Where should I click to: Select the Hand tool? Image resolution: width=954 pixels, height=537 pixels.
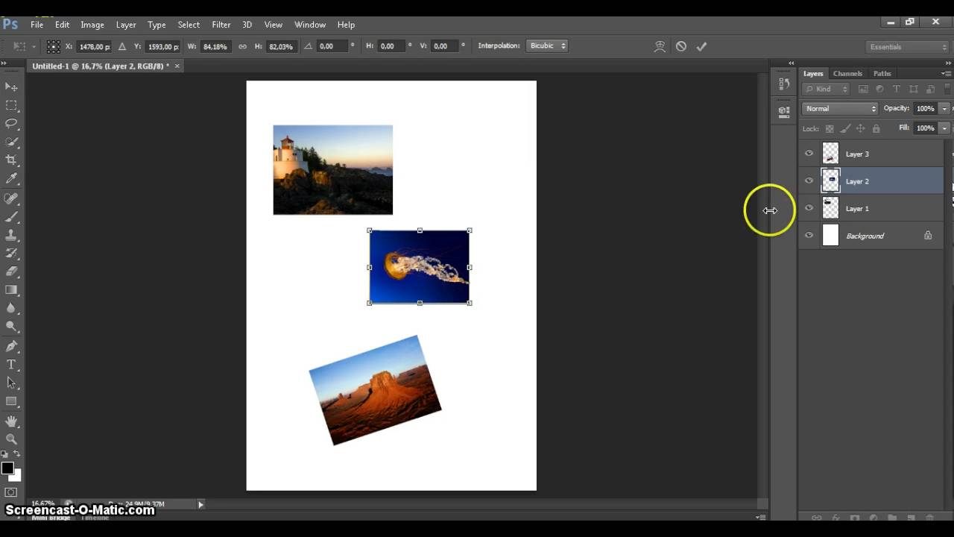coord(11,421)
